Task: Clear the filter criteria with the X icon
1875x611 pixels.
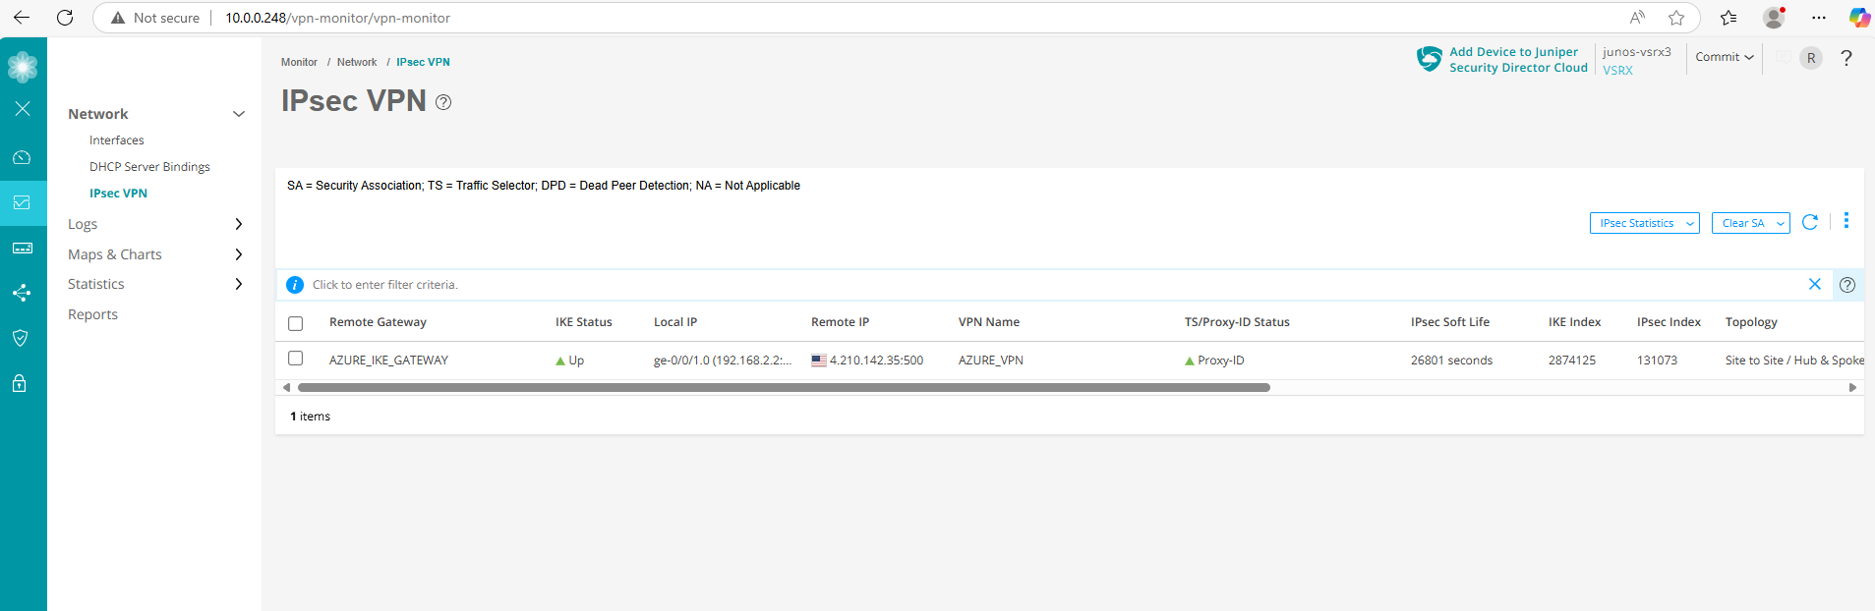Action: pos(1815,284)
